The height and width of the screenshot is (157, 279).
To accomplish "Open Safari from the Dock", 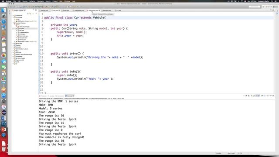I will (3, 21).
